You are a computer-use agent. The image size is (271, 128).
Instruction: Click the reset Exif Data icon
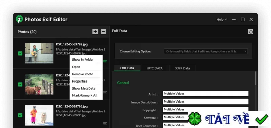pos(251,32)
